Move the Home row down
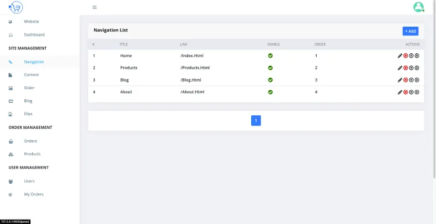The width and height of the screenshot is (436, 224). 417,56
